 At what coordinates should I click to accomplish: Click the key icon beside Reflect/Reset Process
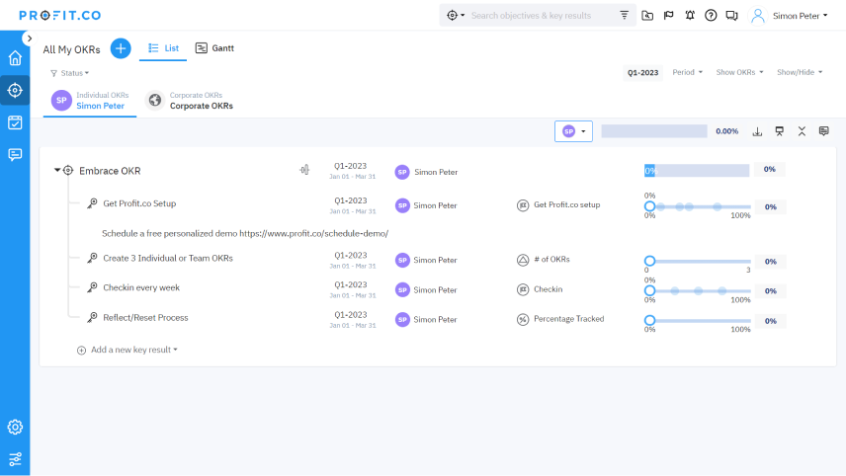click(92, 317)
